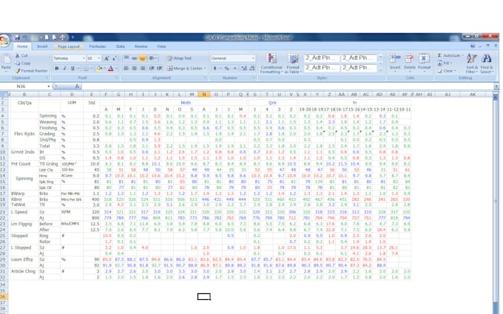The height and width of the screenshot is (314, 503).
Task: Open the Tahoma font name dropdown
Action: click(84, 58)
